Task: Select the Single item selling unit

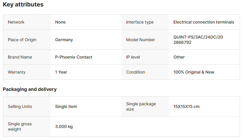Action: (66, 106)
